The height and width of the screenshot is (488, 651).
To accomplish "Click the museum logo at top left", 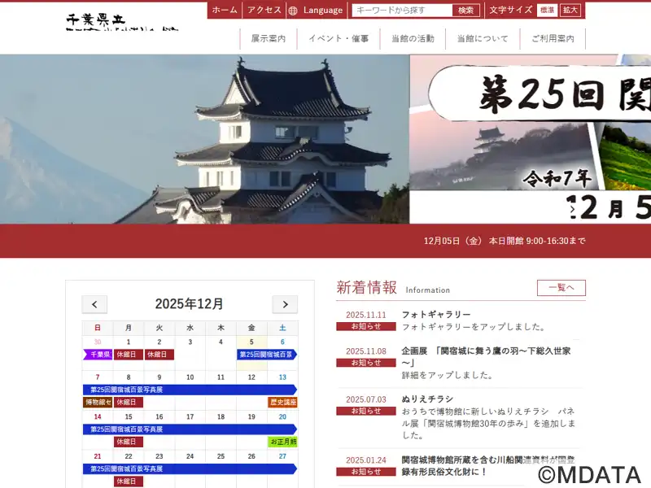I will click(122, 22).
